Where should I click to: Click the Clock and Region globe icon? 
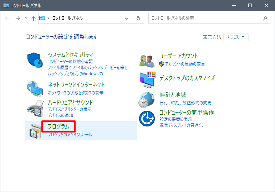tap(147, 100)
